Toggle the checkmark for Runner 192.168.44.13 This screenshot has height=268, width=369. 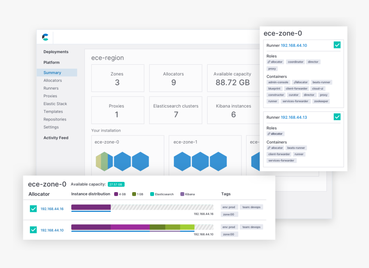point(337,117)
